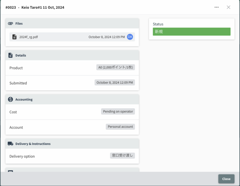Screen dimensions: 240x186
Task: Click the paperclip icon in Files header
Action: pos(10,24)
